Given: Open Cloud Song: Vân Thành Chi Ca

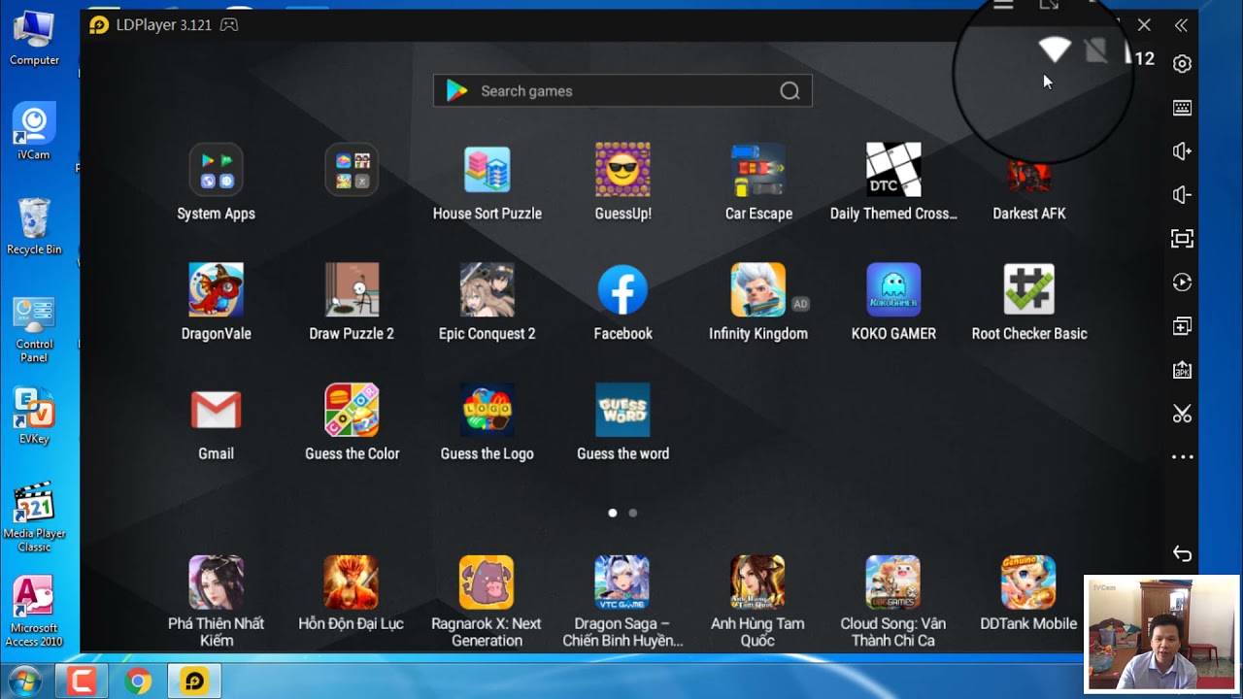Looking at the screenshot, I should click(x=893, y=582).
